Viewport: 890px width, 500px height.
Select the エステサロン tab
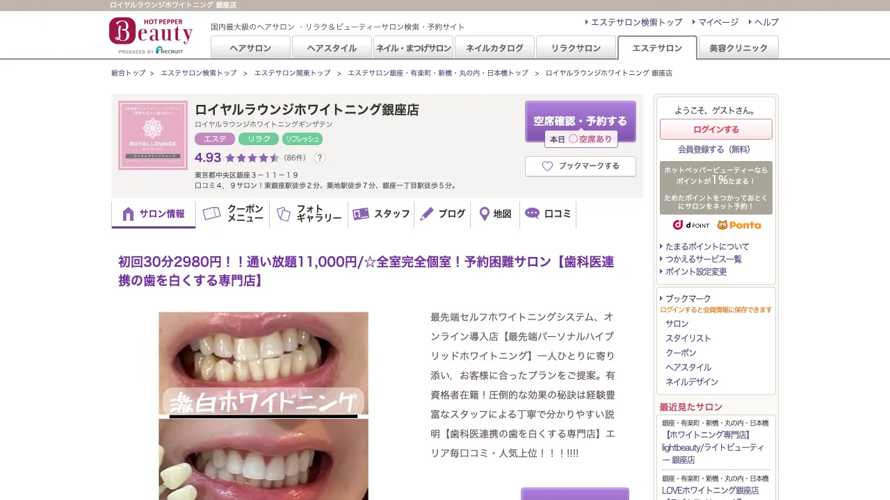657,47
